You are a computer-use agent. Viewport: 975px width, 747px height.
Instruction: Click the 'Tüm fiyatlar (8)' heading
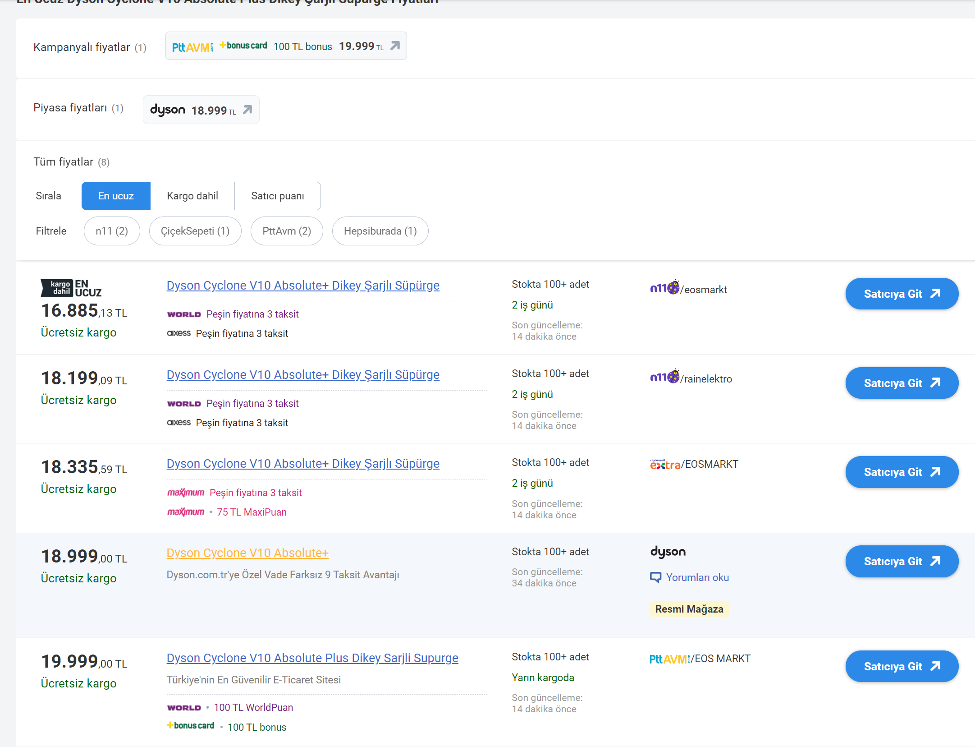click(x=71, y=162)
